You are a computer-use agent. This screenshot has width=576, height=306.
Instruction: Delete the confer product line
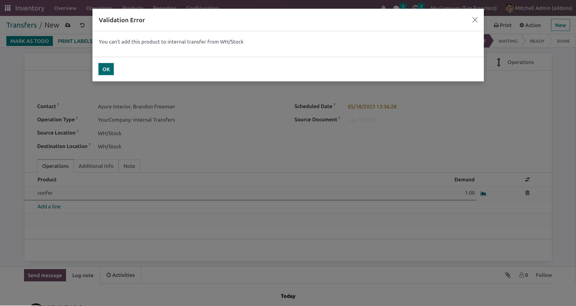pos(527,193)
